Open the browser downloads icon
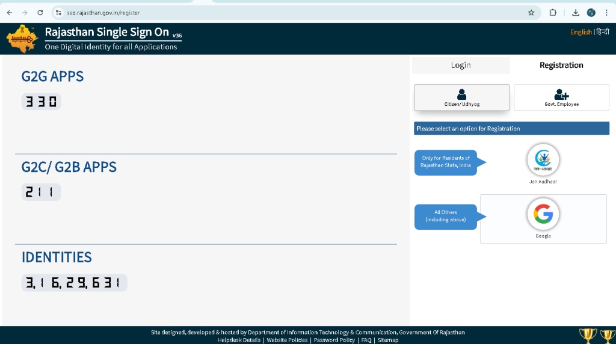This screenshot has height=344, width=616. coord(576,13)
